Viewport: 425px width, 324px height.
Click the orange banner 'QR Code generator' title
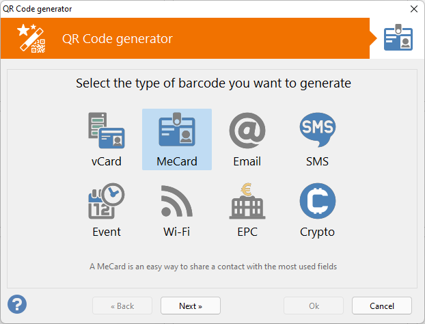(x=117, y=39)
